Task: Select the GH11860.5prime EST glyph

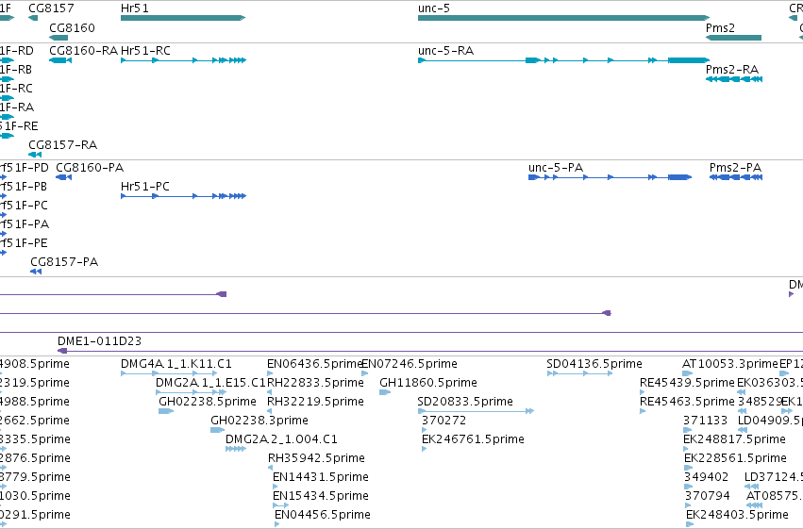Action: point(385,392)
